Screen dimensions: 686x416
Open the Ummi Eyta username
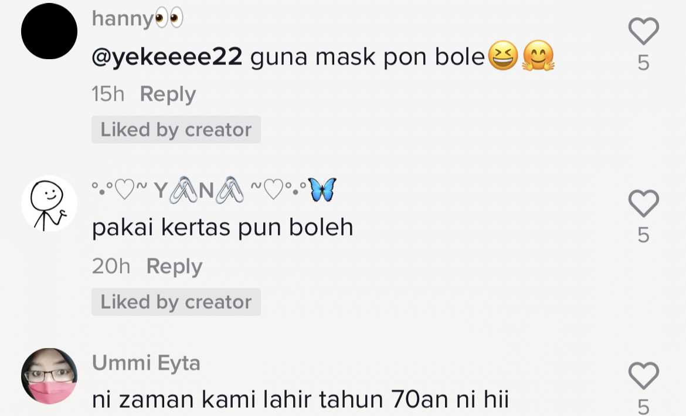coord(146,363)
